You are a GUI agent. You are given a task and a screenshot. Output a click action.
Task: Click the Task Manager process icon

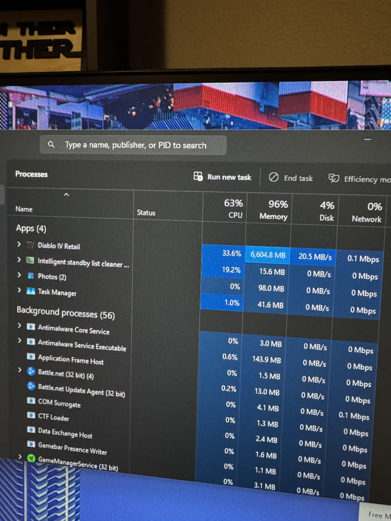(31, 291)
